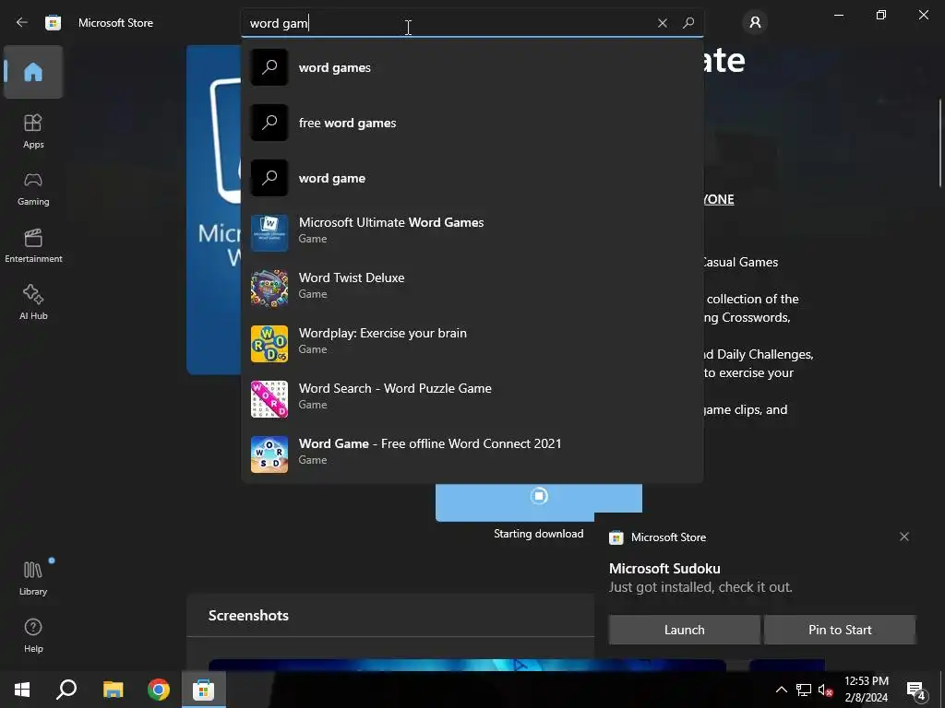Click the Microsoft Store taskbar icon
This screenshot has width=945, height=708.
tap(204, 690)
